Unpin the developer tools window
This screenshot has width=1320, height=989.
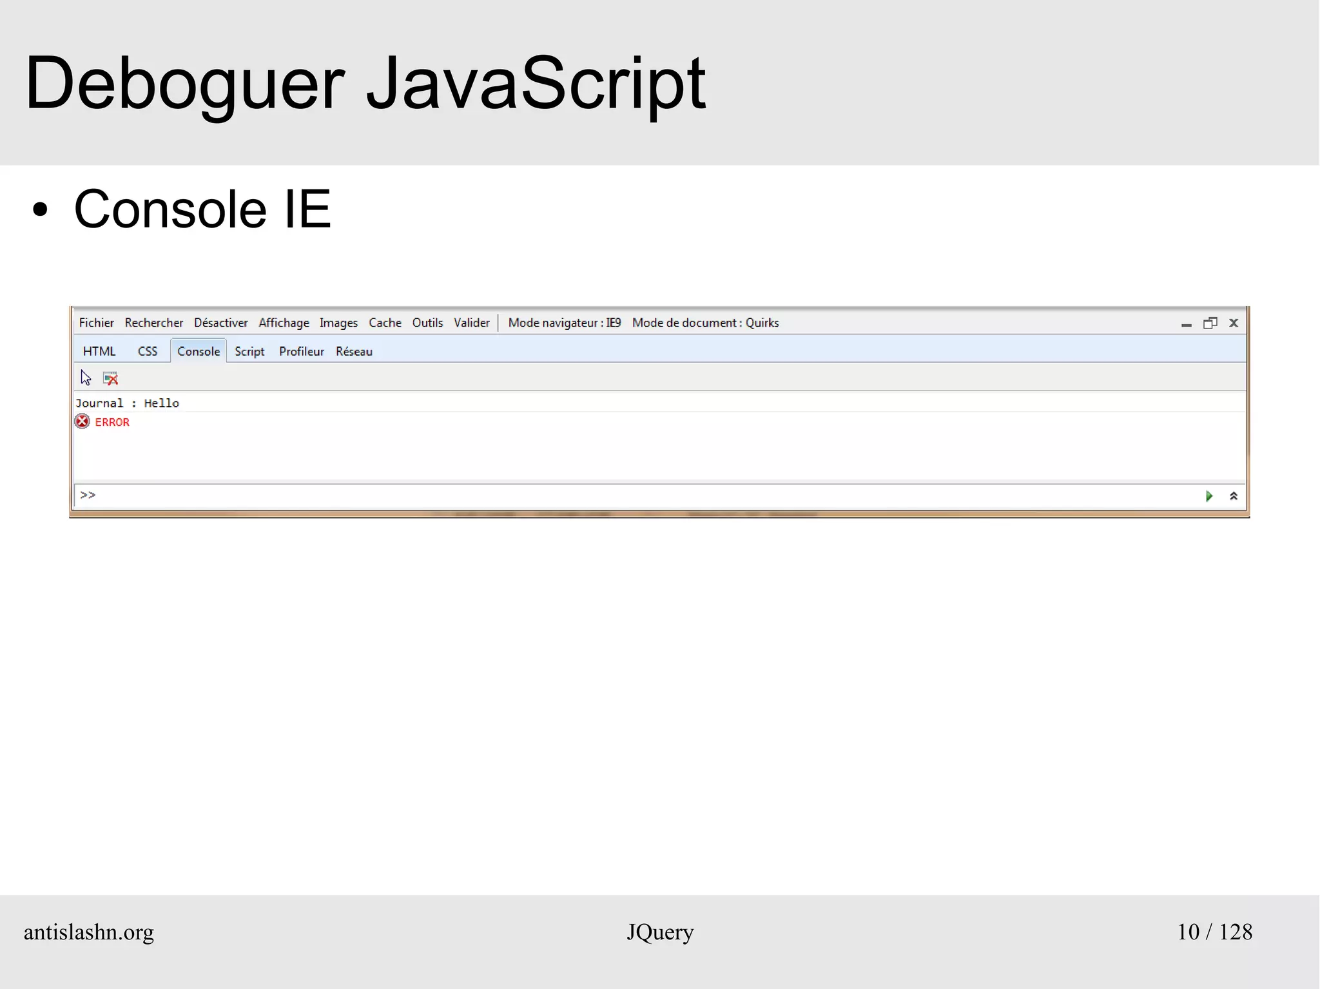(1210, 323)
